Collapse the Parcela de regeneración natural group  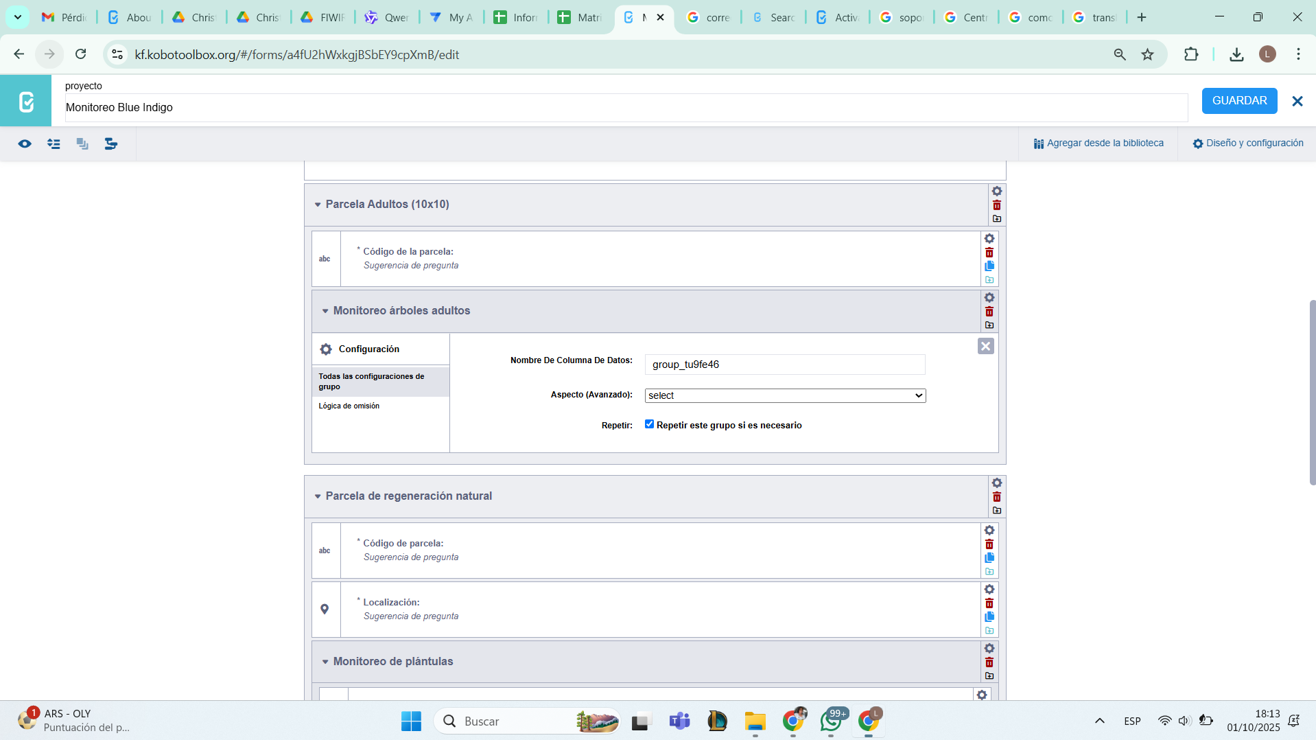coord(318,496)
